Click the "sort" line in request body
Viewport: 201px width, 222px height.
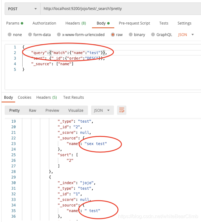click(x=68, y=58)
